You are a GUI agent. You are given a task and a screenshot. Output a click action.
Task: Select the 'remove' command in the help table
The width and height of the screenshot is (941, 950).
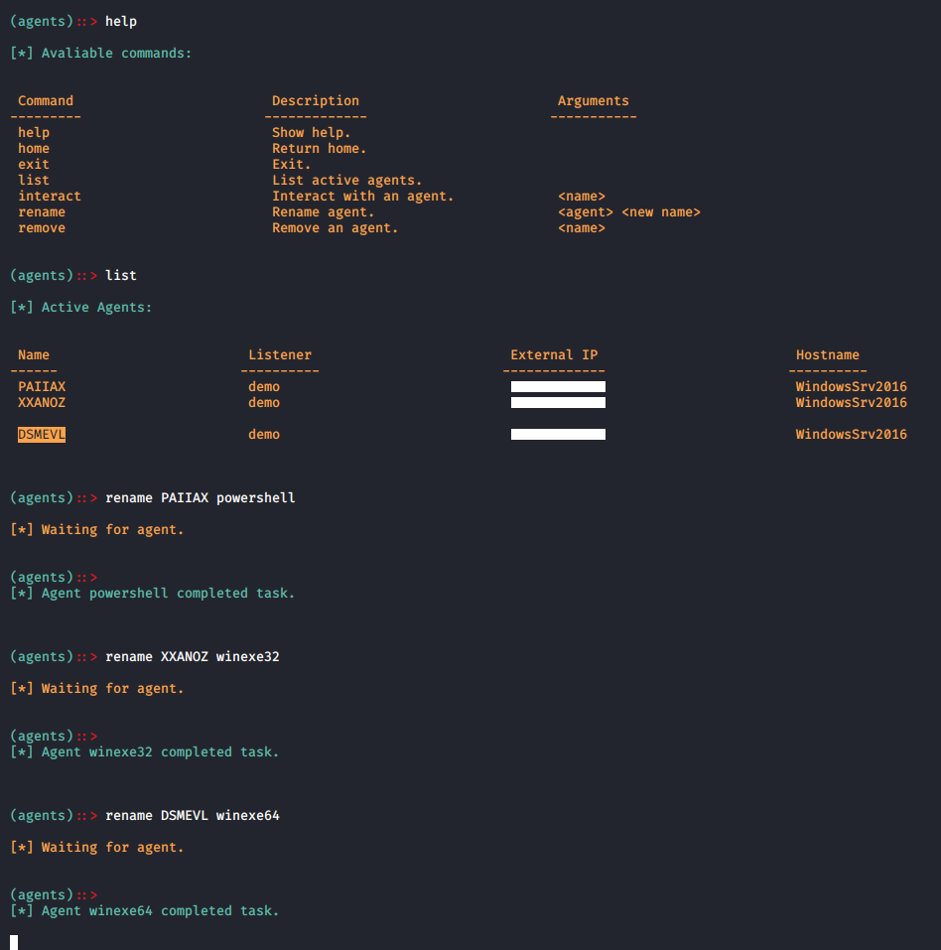pyautogui.click(x=42, y=227)
